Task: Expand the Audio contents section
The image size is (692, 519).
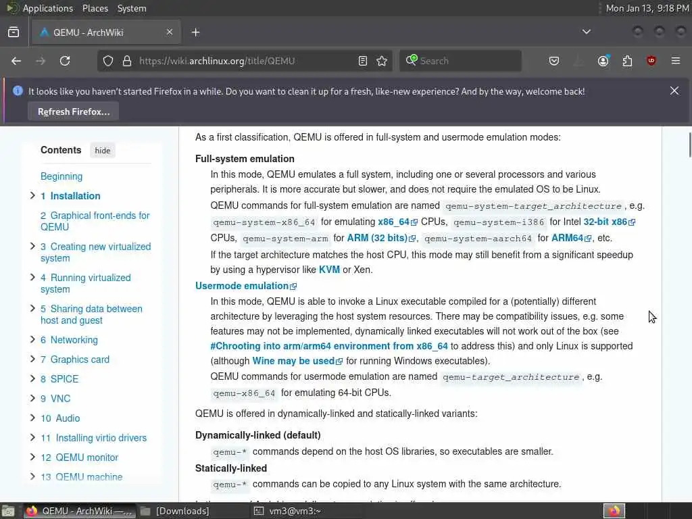Action: [x=32, y=418]
